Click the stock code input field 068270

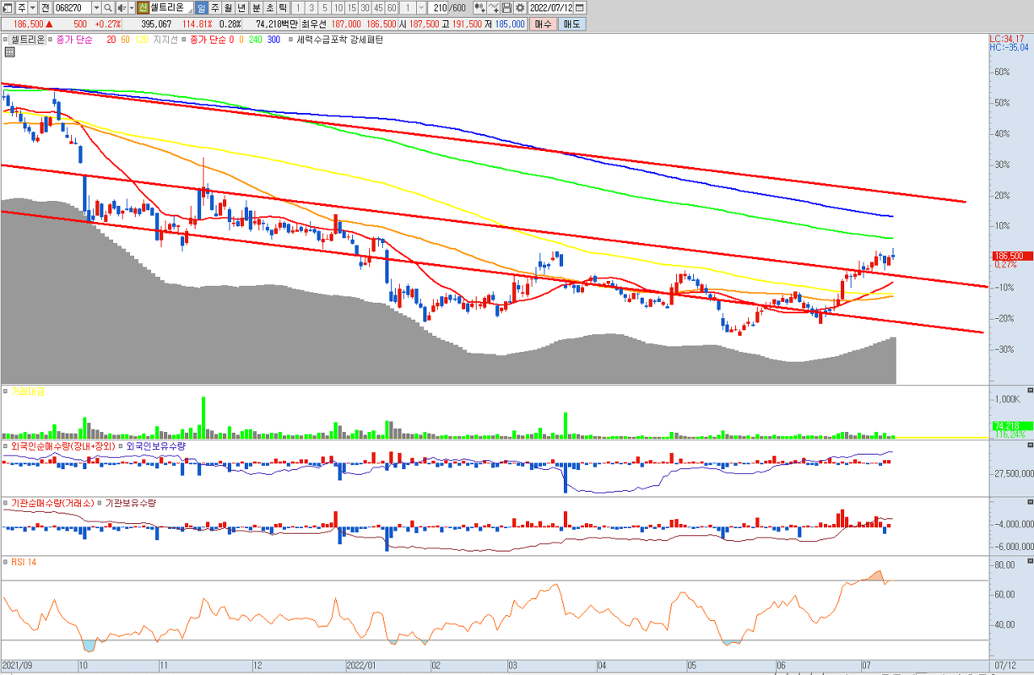[71, 8]
